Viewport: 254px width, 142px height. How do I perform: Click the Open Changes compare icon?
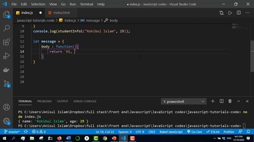click(221, 13)
